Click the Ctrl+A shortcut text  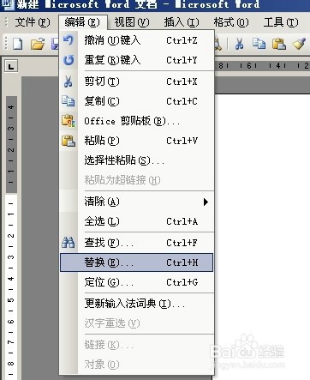click(182, 221)
